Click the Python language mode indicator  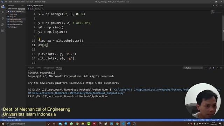tap(213, 120)
